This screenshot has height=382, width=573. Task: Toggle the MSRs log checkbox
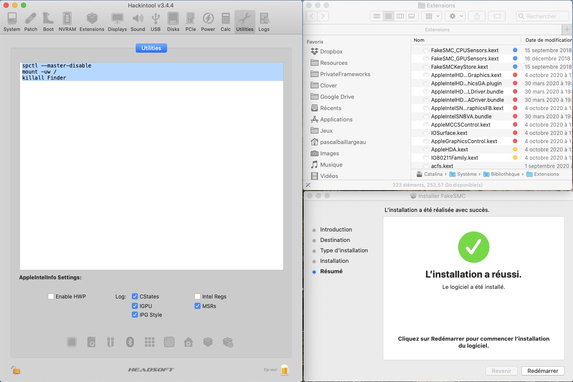[198, 306]
